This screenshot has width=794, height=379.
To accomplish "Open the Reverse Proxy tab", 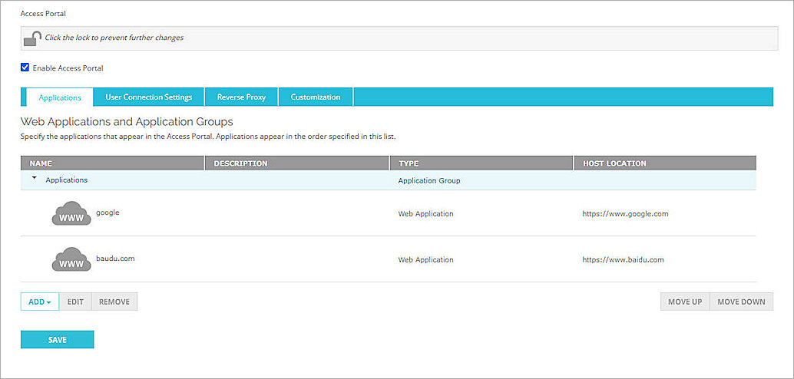I will click(x=242, y=97).
